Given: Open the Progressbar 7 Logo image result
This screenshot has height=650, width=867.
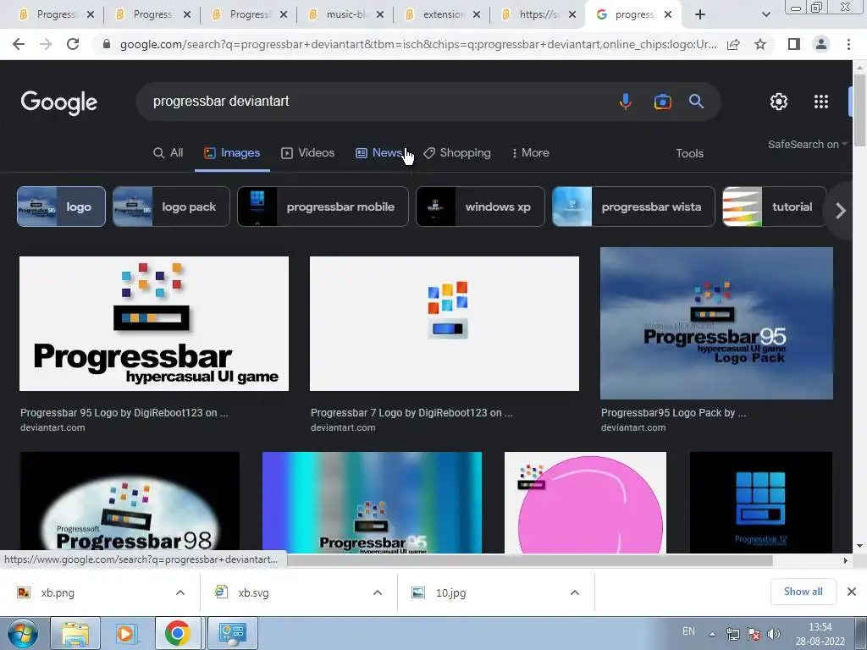Looking at the screenshot, I should 444,323.
